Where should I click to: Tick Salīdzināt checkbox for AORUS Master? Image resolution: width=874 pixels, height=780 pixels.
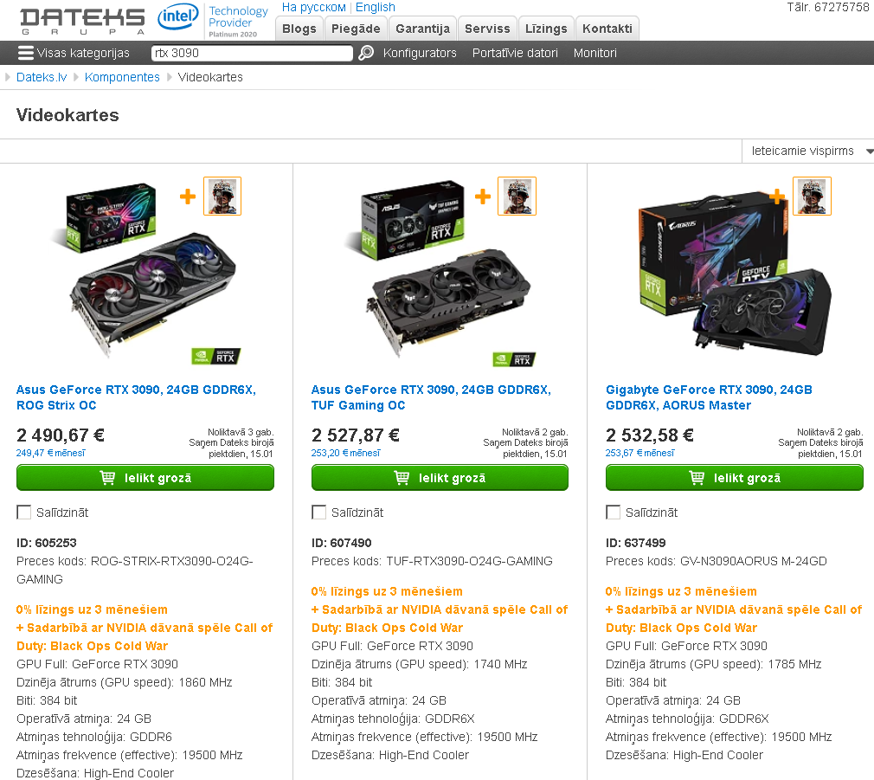[x=614, y=512]
